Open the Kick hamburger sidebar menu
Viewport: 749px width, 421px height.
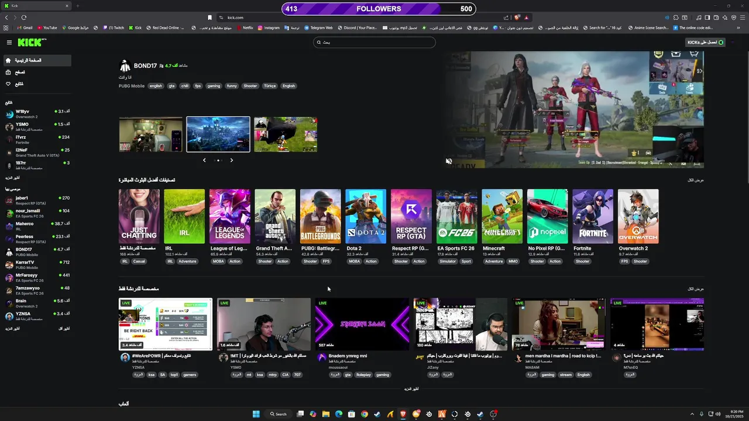pyautogui.click(x=9, y=42)
